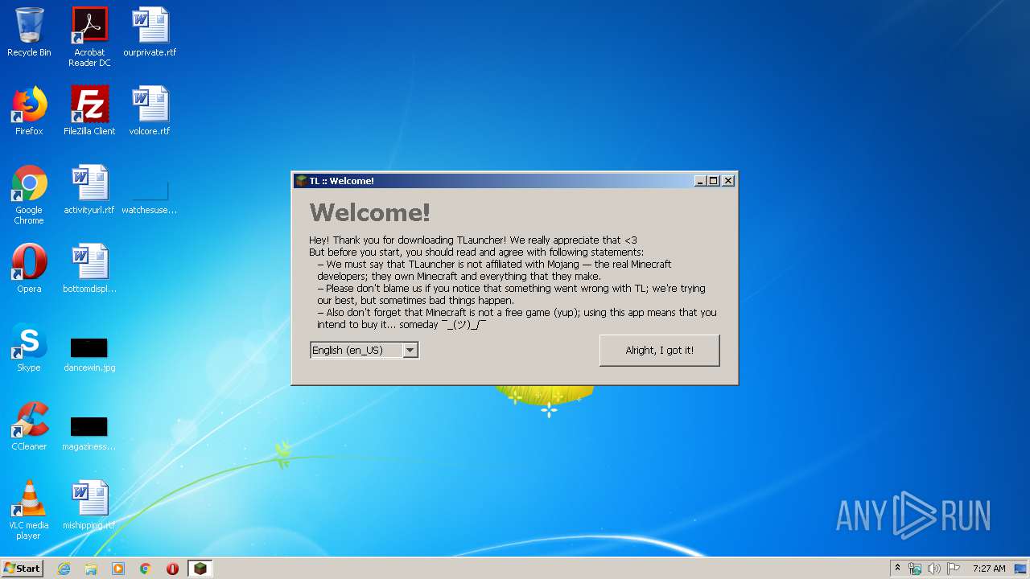Maximize the TL Welcome window
Image resolution: width=1030 pixels, height=579 pixels.
coord(714,181)
